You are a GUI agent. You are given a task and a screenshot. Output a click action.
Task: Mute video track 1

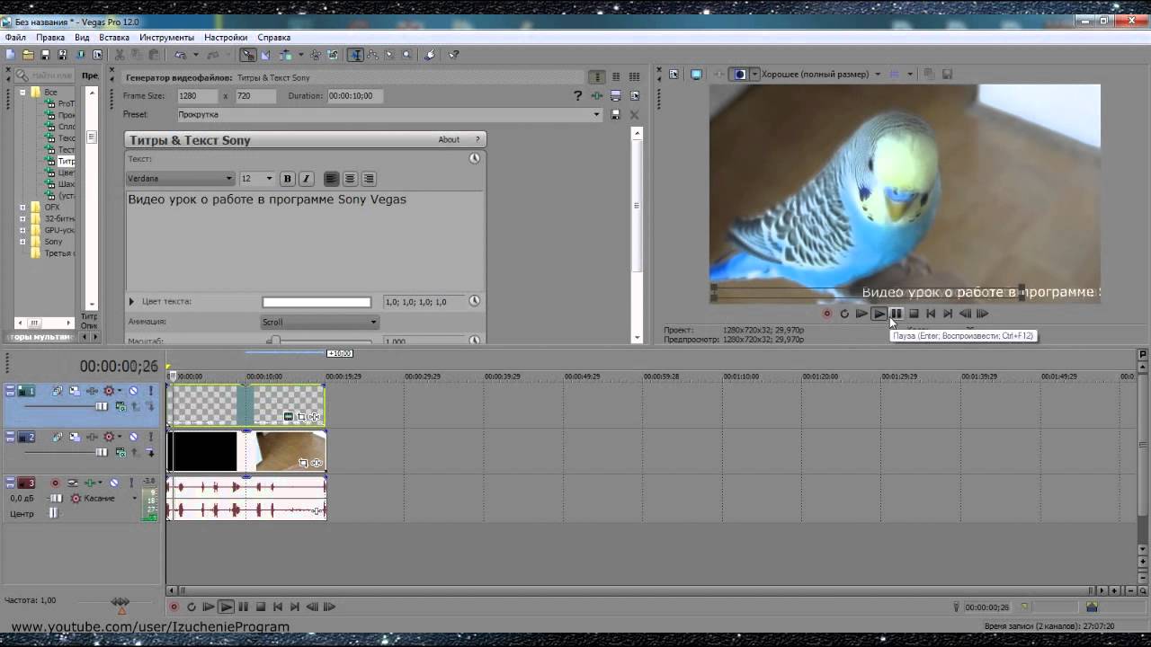tap(133, 391)
